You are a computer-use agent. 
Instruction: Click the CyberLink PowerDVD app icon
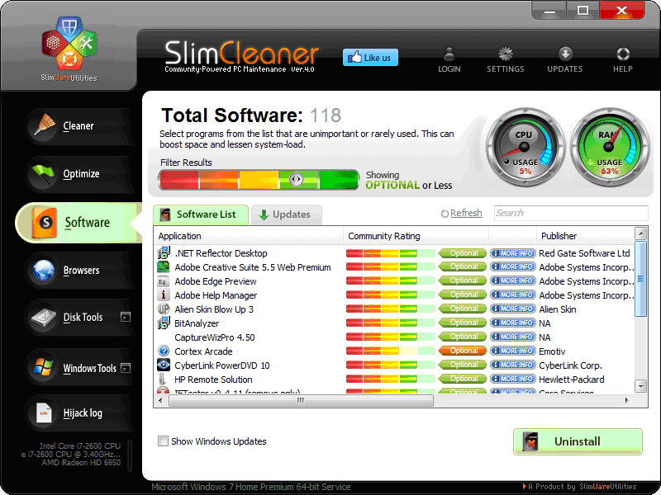(x=164, y=365)
